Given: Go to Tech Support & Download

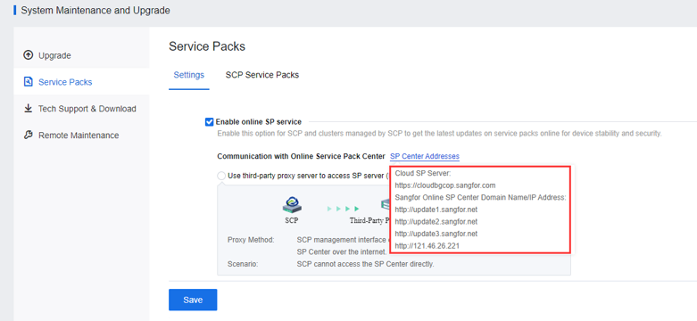Looking at the screenshot, I should (x=81, y=109).
